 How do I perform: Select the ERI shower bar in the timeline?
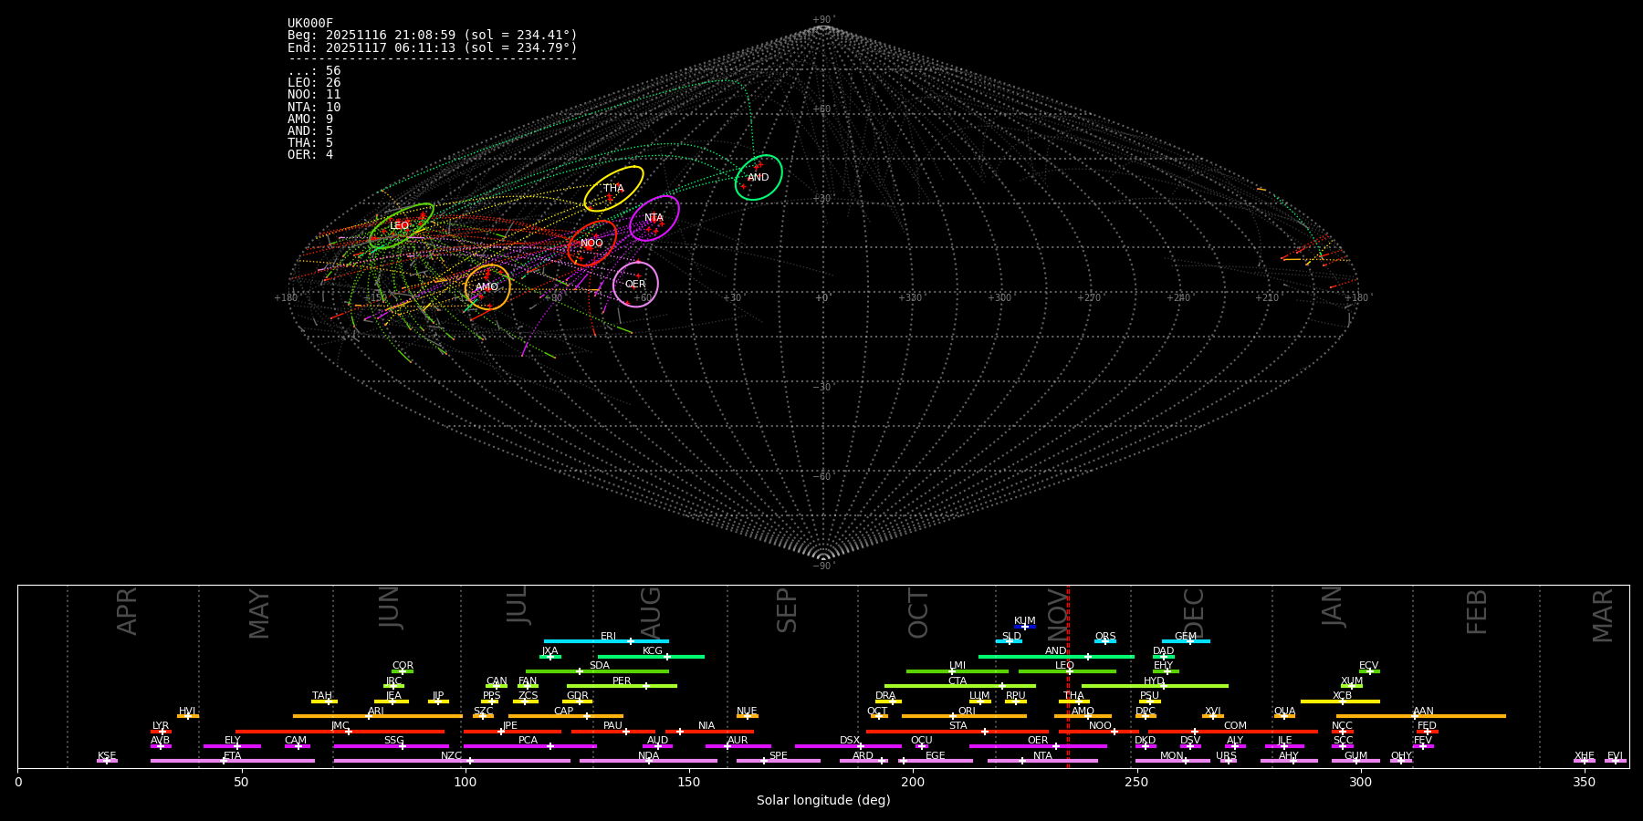[x=606, y=641]
